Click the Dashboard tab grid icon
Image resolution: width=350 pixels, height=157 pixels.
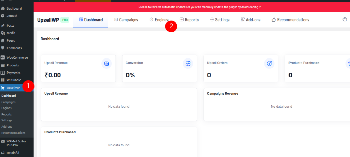click(x=81, y=19)
